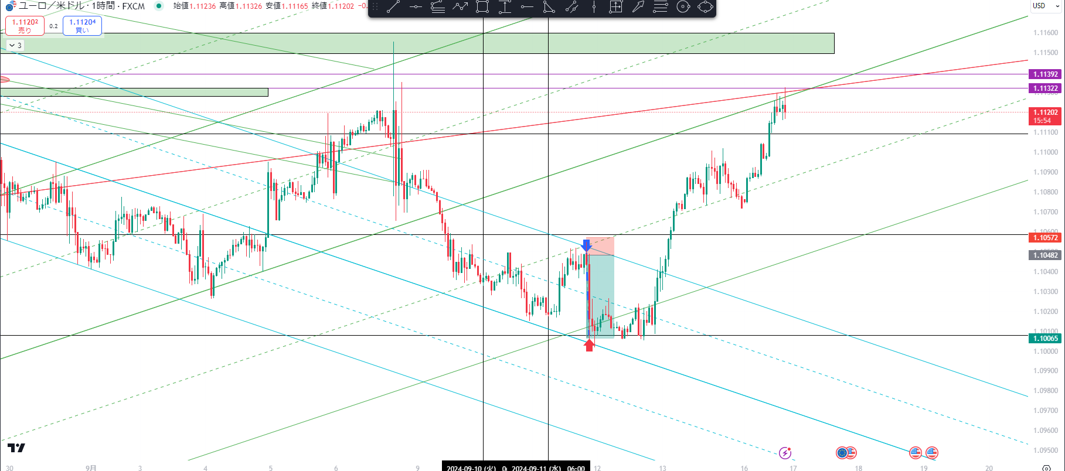
Task: Choose the Triangle shape tool
Action: (x=549, y=7)
